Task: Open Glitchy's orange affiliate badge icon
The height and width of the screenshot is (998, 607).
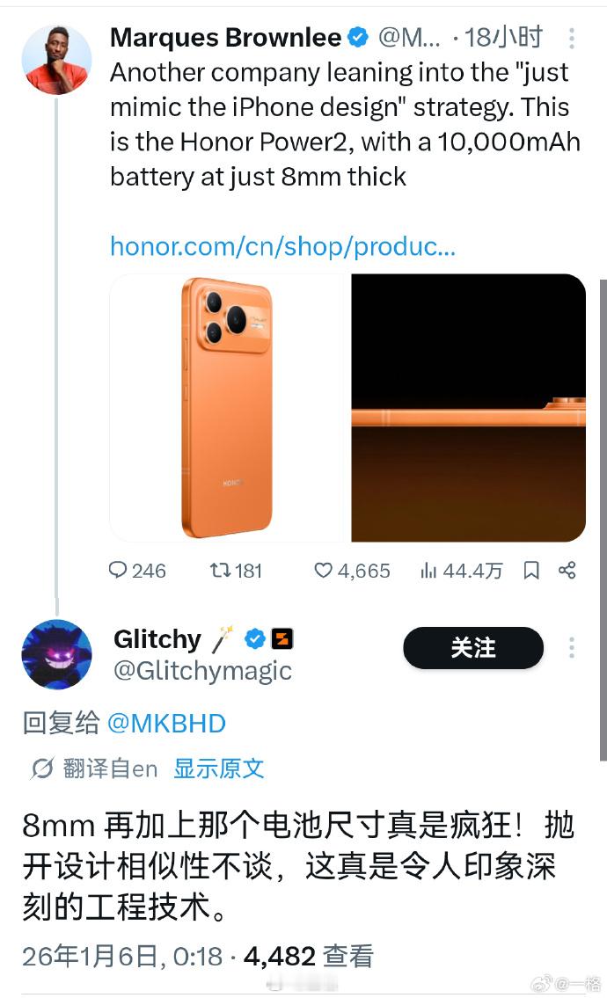Action: [x=282, y=638]
